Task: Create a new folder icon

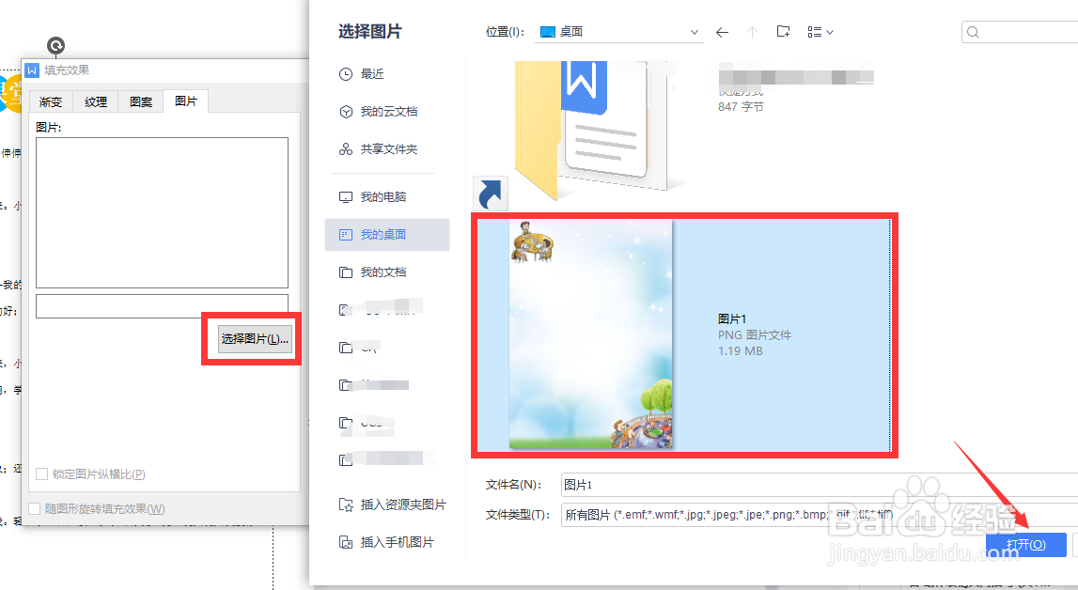Action: [x=783, y=32]
